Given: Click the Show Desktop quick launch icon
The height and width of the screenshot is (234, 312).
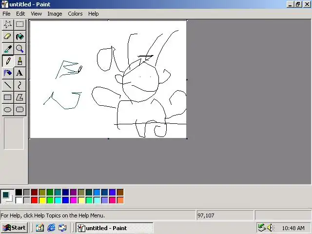Looking at the screenshot, I should point(40,228).
